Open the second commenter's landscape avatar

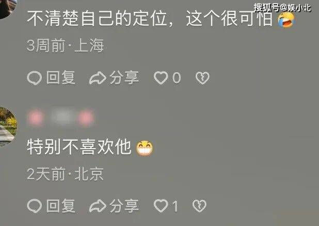pos(8,126)
